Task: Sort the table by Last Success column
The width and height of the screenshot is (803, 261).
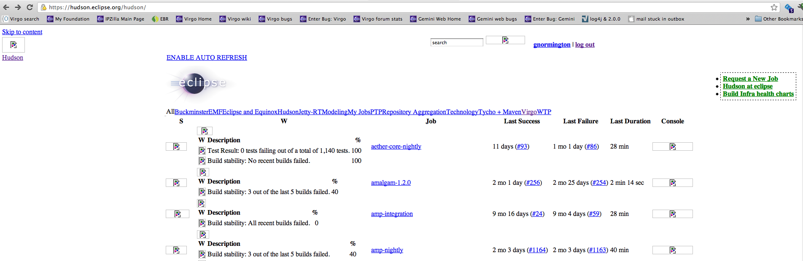Action: pyautogui.click(x=522, y=121)
